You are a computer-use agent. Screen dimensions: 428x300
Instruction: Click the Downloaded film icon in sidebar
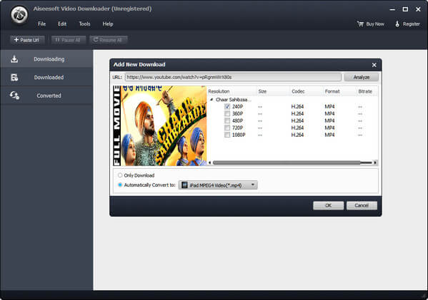tap(14, 77)
